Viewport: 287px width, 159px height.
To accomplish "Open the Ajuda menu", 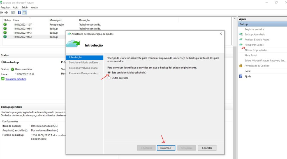I will point(34,8).
